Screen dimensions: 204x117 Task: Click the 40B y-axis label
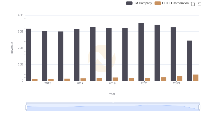pos(21,15)
